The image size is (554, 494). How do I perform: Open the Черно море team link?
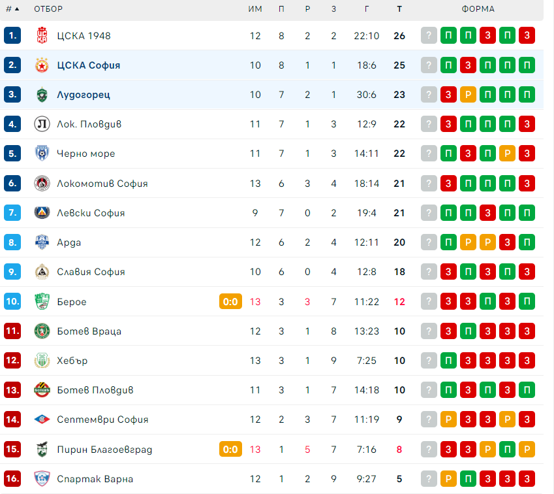pos(86,154)
